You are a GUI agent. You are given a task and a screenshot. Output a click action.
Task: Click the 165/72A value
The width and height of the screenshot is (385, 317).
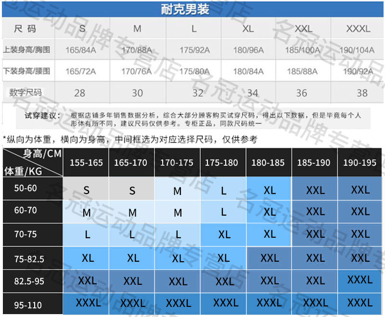coord(80,72)
